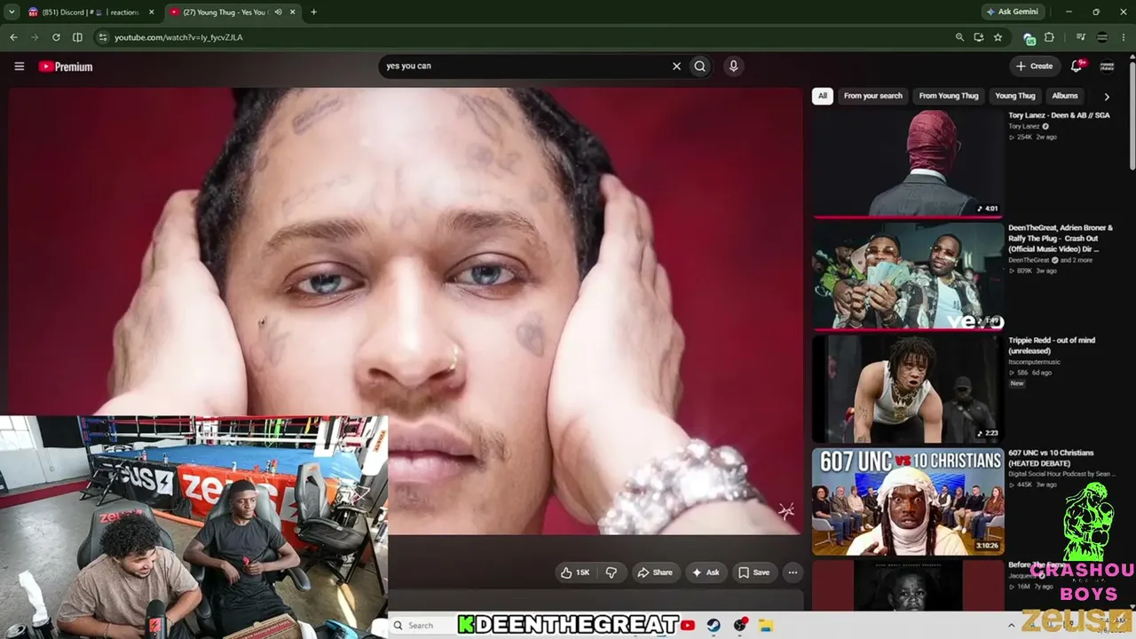Open the Trippie Redd out of mind thumbnail

pos(908,388)
